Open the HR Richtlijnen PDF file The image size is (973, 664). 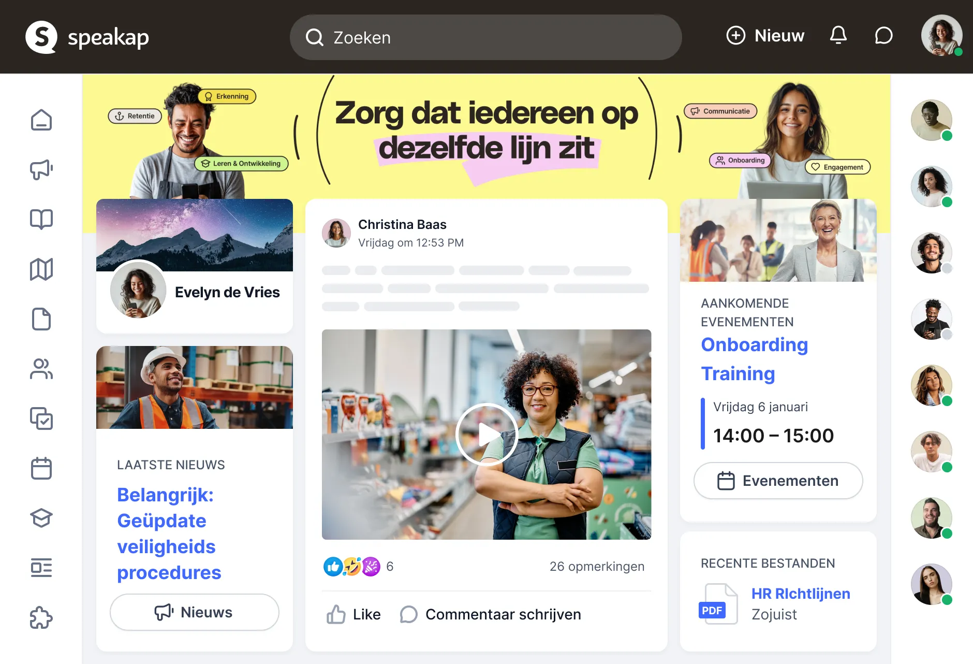pos(800,594)
